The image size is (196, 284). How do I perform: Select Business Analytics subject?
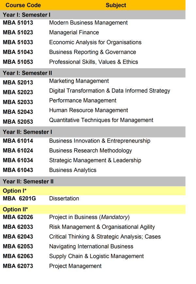click(73, 170)
